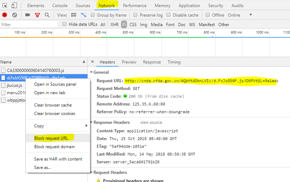Clear the network log

(x=14, y=15)
